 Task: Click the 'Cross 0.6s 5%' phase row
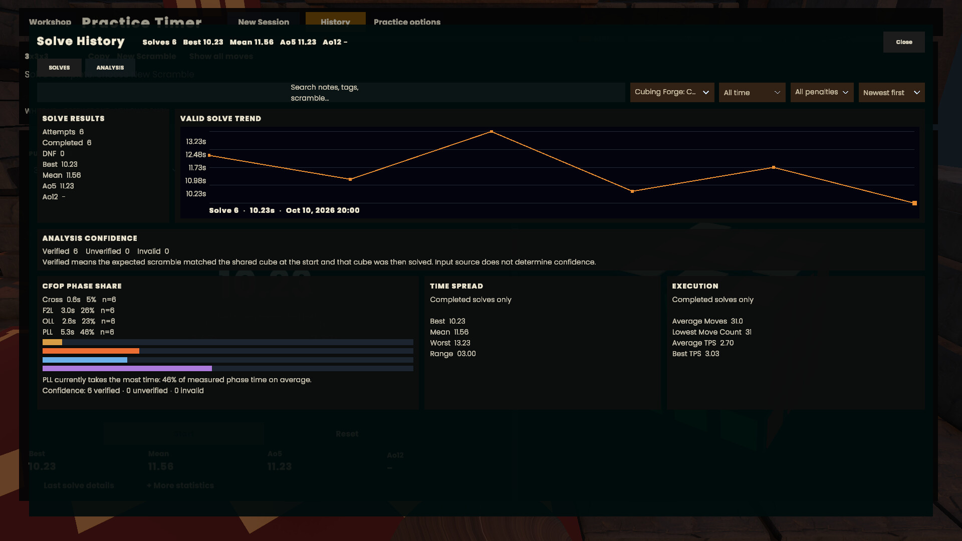69,300
